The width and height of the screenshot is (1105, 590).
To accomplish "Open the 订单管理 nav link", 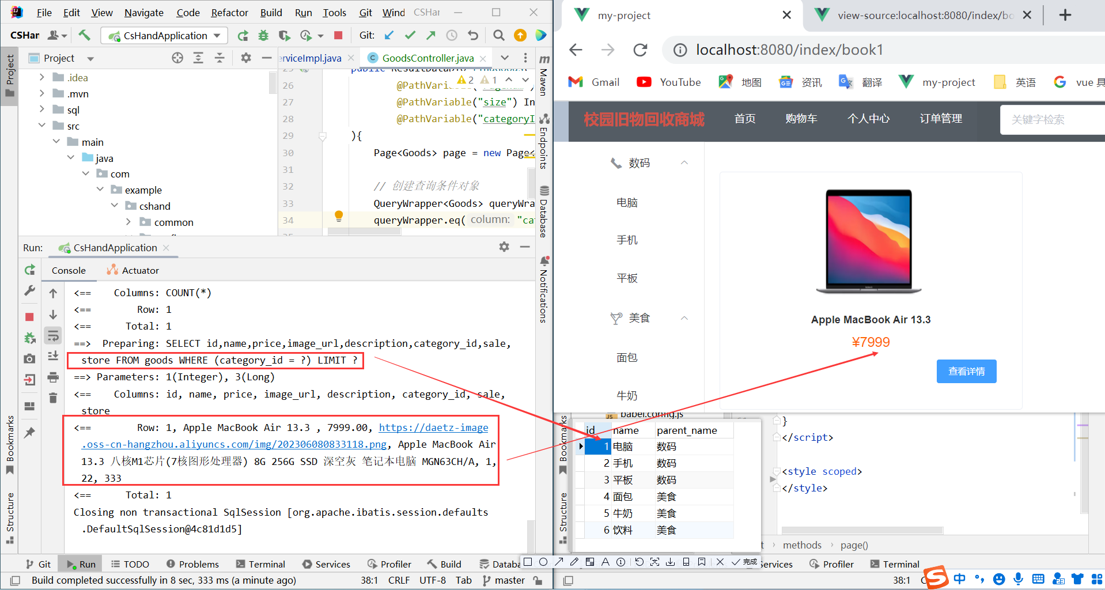I will coord(941,119).
